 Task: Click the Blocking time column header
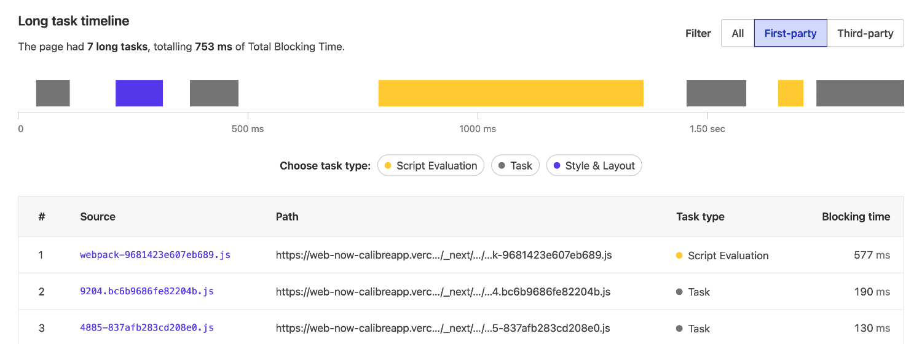coord(856,216)
